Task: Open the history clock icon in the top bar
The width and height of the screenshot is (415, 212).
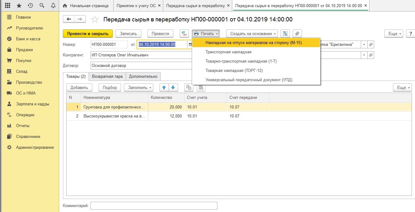Action: coord(30,6)
